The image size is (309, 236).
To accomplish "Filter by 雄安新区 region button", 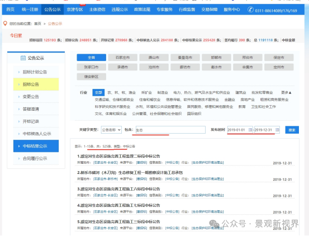I will 92,77.
